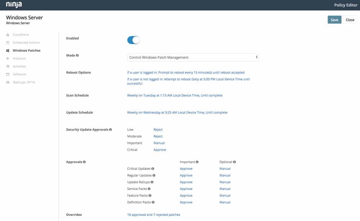The width and height of the screenshot is (360, 221).
Task: Open the Mode selection dropdown
Action: (x=193, y=57)
